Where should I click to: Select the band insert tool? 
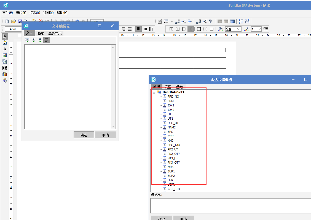[x=5, y=43]
